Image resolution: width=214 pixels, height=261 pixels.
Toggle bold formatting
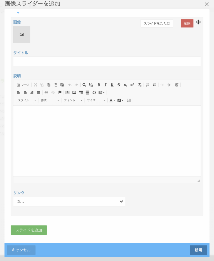point(99,85)
